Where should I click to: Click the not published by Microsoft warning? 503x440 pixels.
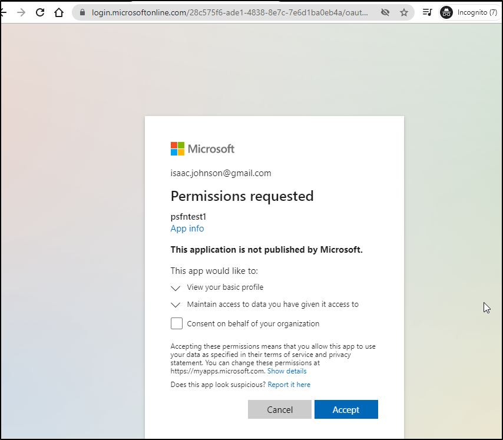pos(267,250)
